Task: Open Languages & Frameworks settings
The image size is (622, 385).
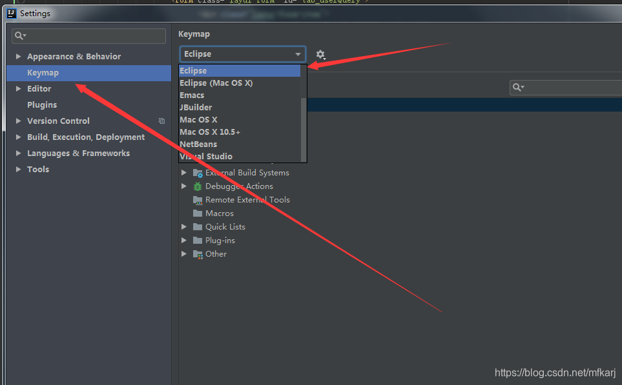Action: pos(79,153)
